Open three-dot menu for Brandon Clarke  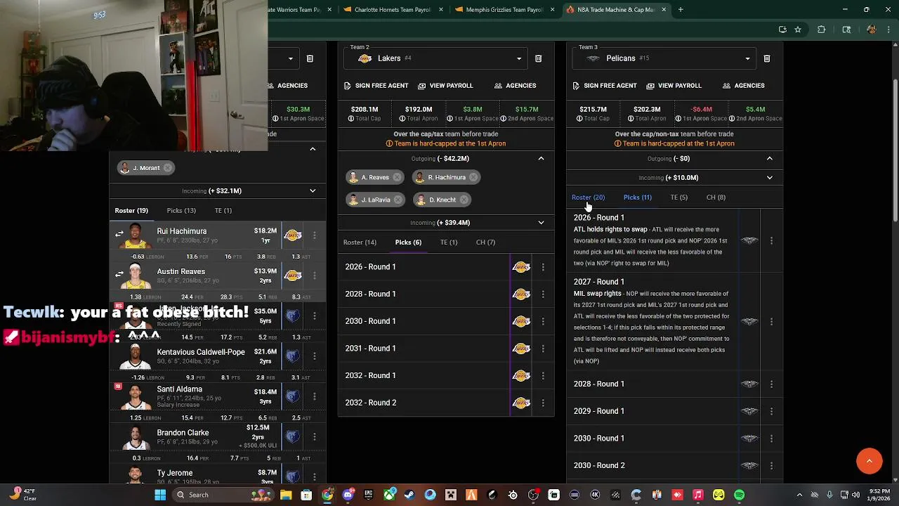coord(314,436)
